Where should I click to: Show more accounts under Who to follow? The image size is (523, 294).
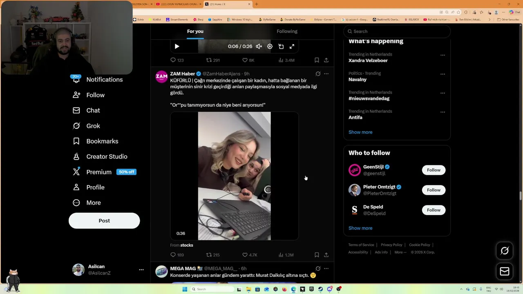tap(360, 228)
